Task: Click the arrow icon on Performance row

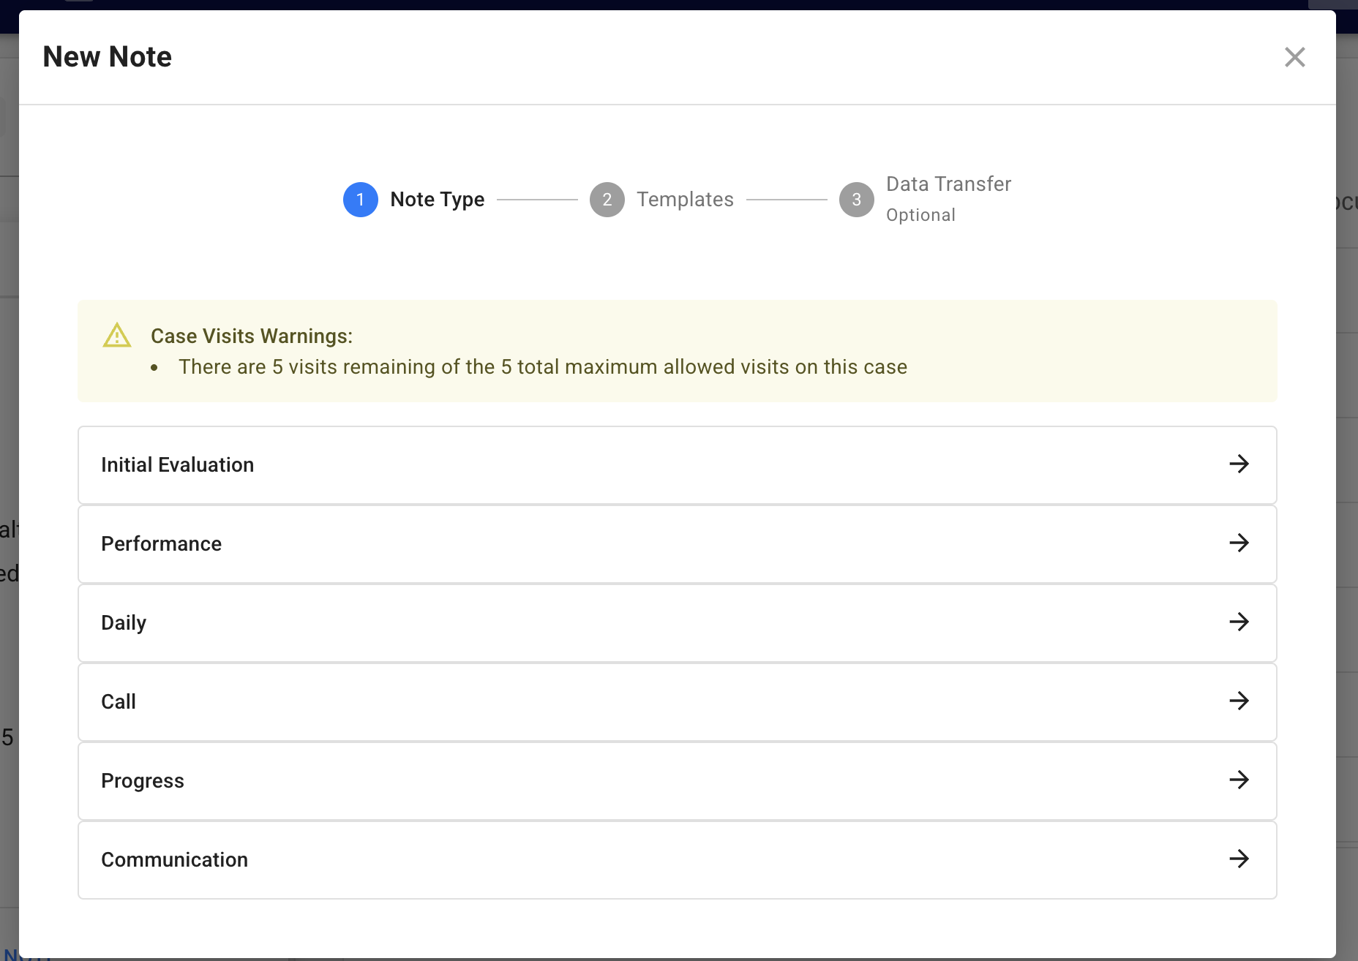Action: pos(1239,543)
